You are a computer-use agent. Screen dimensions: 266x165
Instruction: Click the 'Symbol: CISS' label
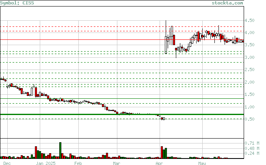point(17,3)
